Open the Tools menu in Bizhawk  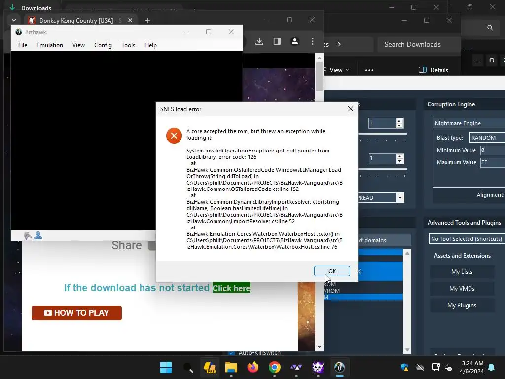128,45
